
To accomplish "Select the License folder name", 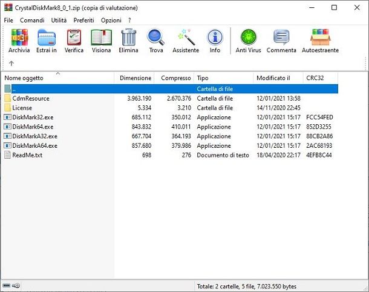I will (x=22, y=108).
